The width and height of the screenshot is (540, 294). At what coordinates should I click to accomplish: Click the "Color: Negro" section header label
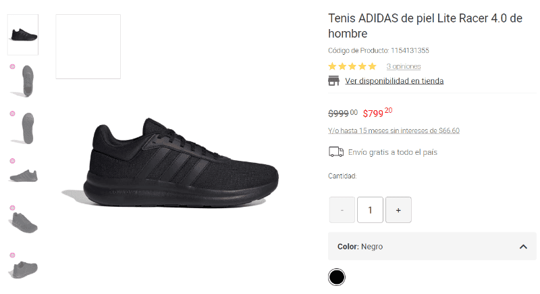pyautogui.click(x=360, y=247)
